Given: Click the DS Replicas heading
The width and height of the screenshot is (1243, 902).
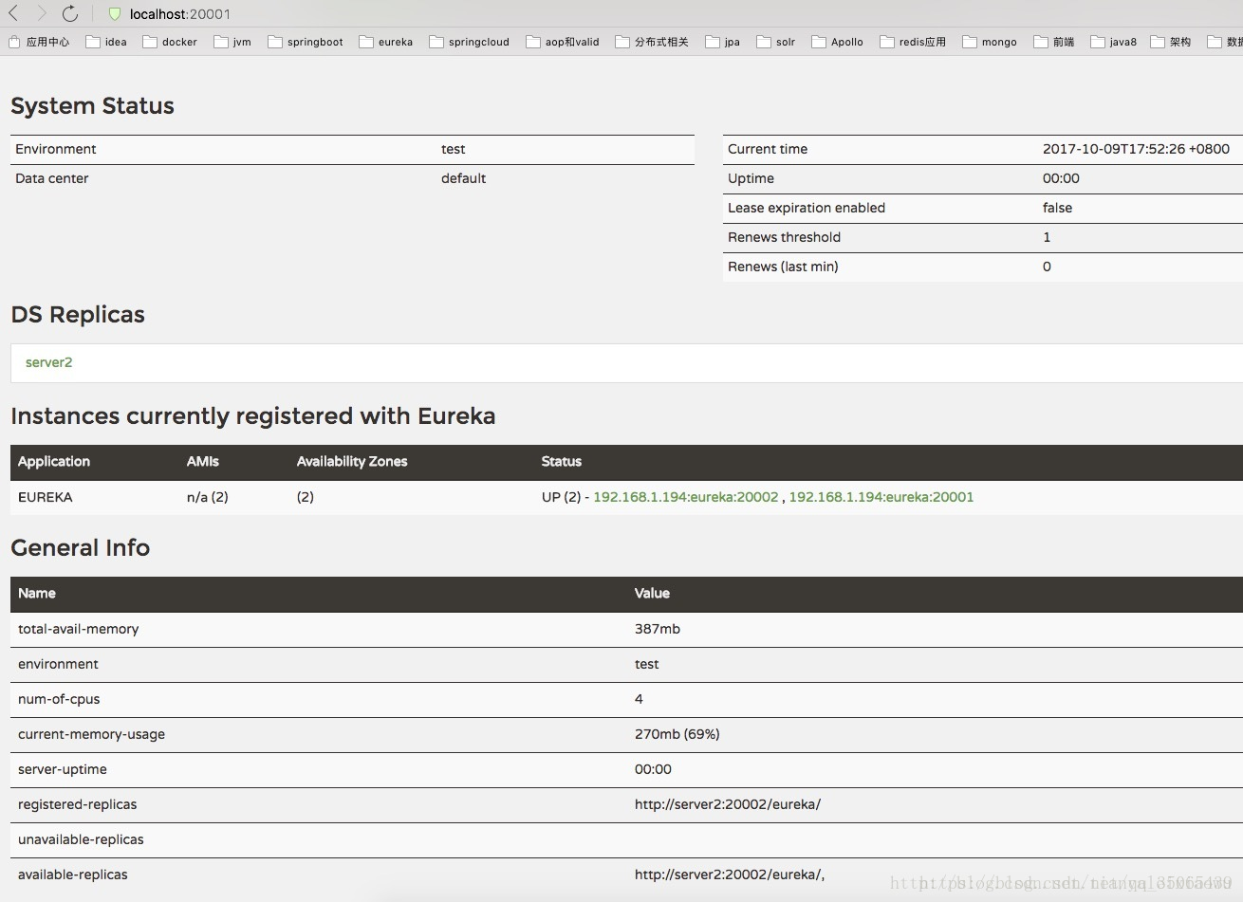Looking at the screenshot, I should coord(78,315).
